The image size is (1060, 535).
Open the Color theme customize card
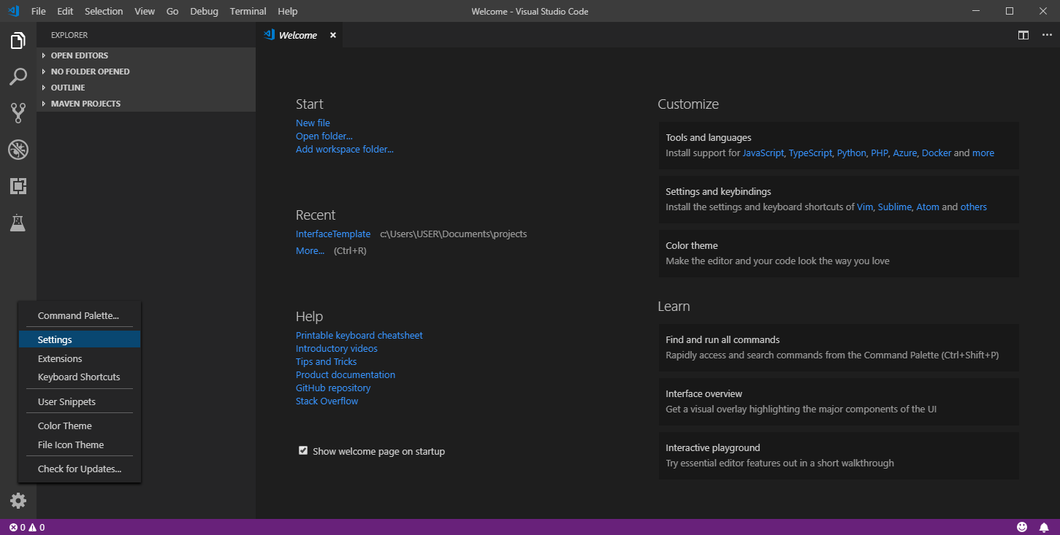(839, 253)
